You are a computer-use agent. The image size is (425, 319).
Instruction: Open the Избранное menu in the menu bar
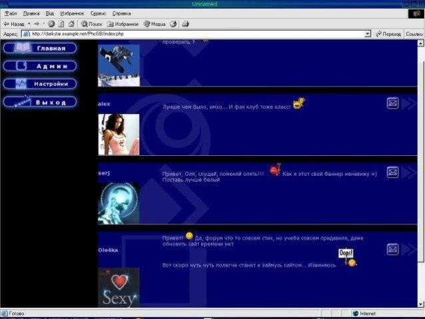(x=72, y=13)
